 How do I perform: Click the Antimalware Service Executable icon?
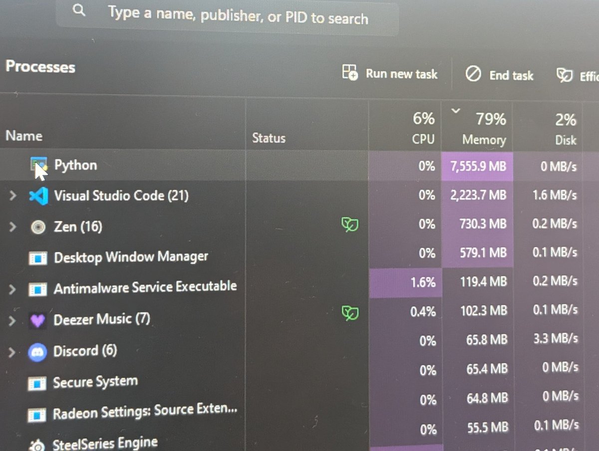(x=38, y=289)
